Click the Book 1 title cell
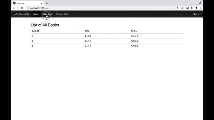214x120 pixels. coord(88,36)
